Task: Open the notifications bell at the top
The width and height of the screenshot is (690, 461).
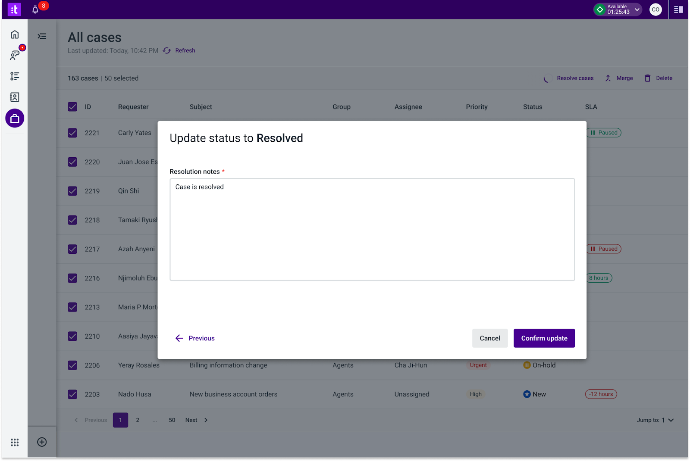Action: pos(34,9)
